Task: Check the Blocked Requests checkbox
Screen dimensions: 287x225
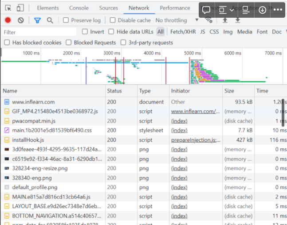Action: click(69, 43)
